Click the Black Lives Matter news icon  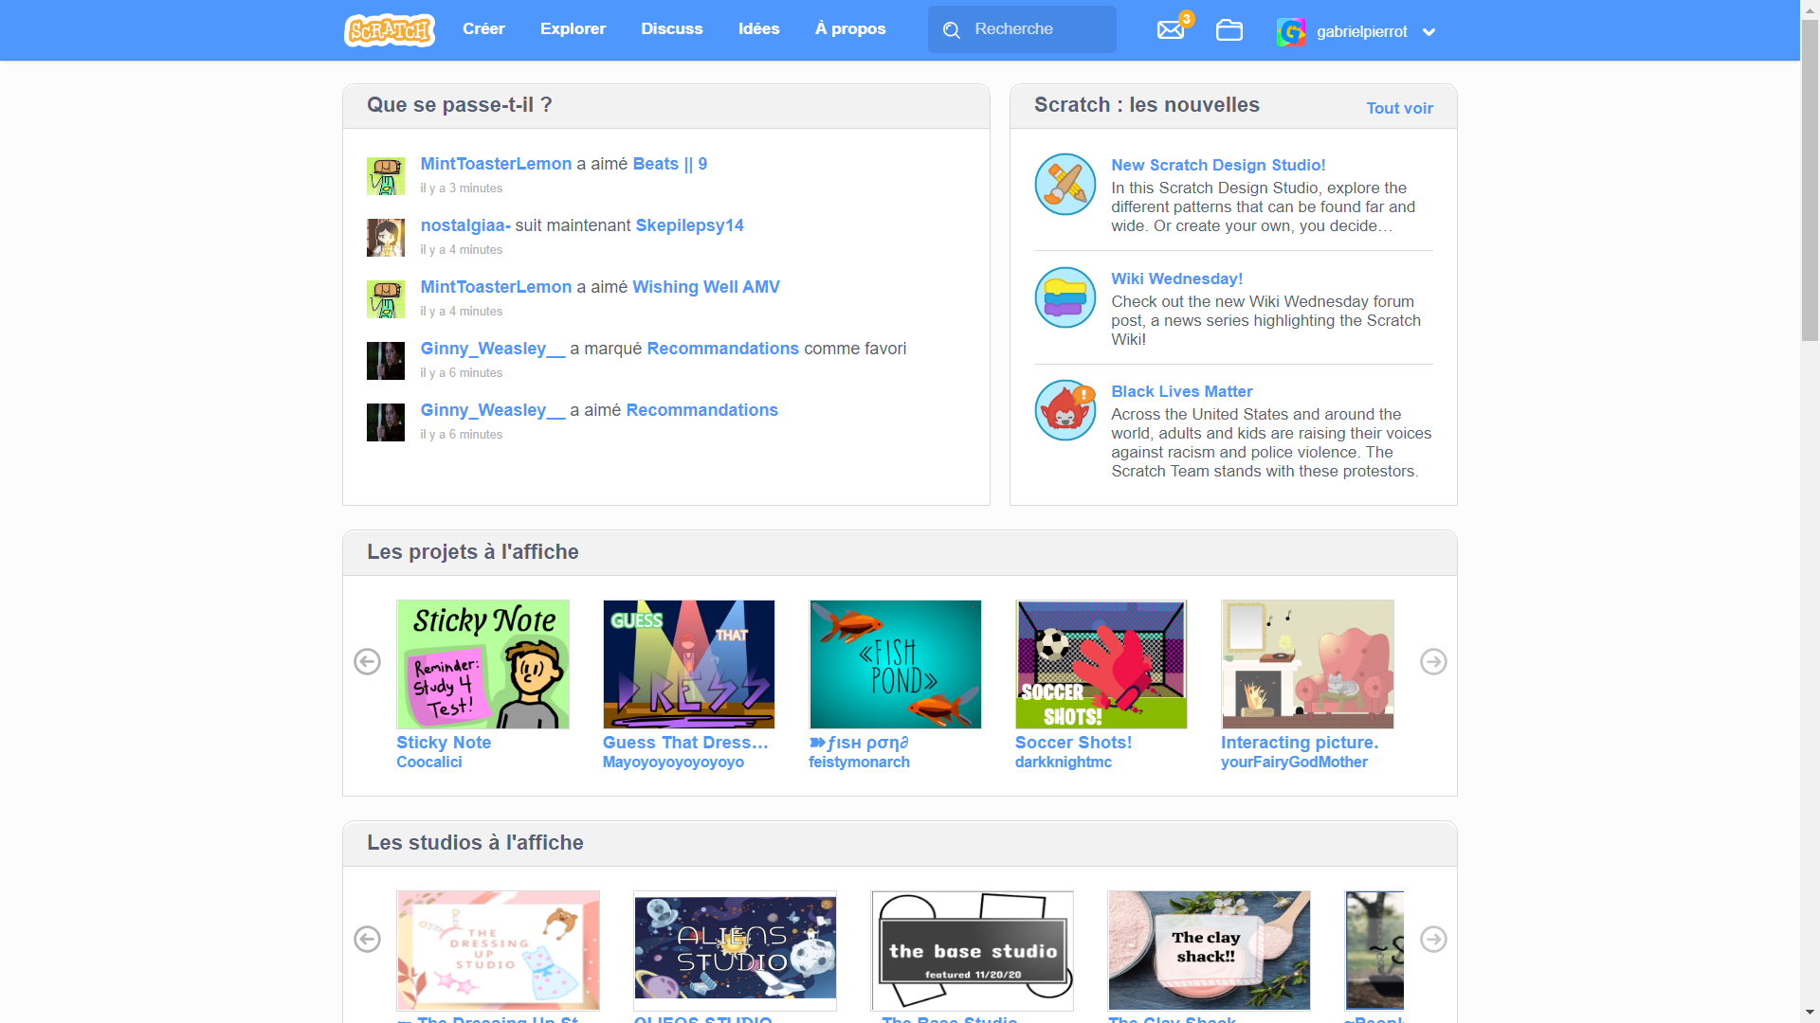click(1065, 410)
